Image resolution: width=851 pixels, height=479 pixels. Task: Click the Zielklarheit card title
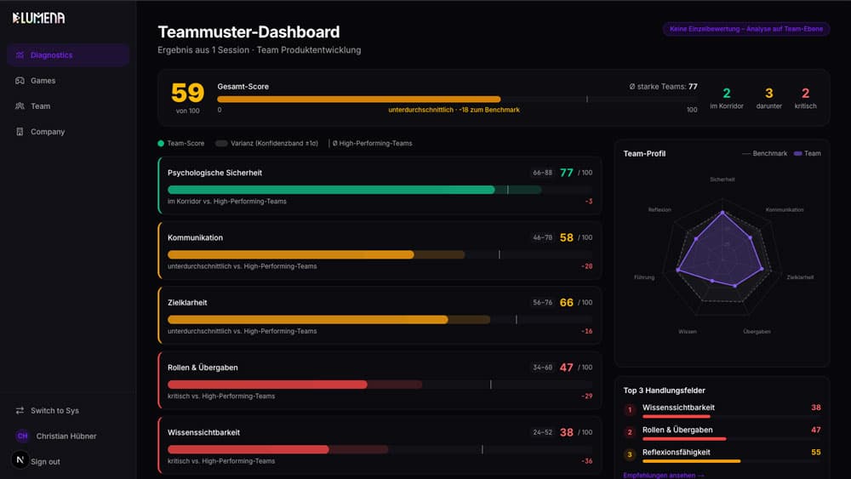(187, 302)
